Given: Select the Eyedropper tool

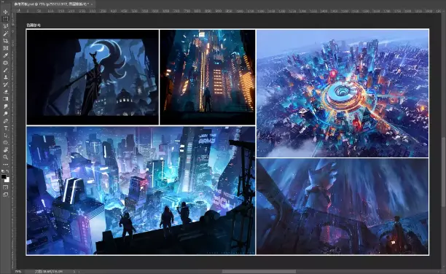Looking at the screenshot, I should point(5,55).
